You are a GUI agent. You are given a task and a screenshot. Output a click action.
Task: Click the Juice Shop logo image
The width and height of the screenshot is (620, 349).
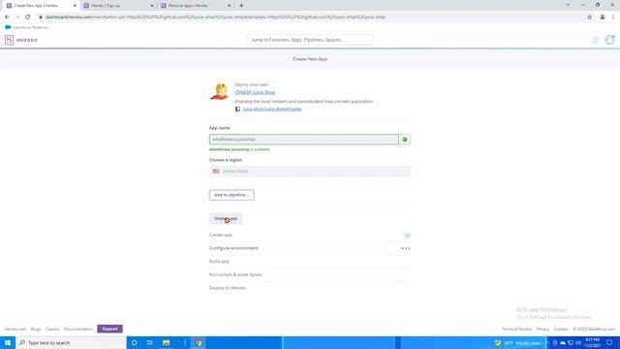click(x=220, y=92)
